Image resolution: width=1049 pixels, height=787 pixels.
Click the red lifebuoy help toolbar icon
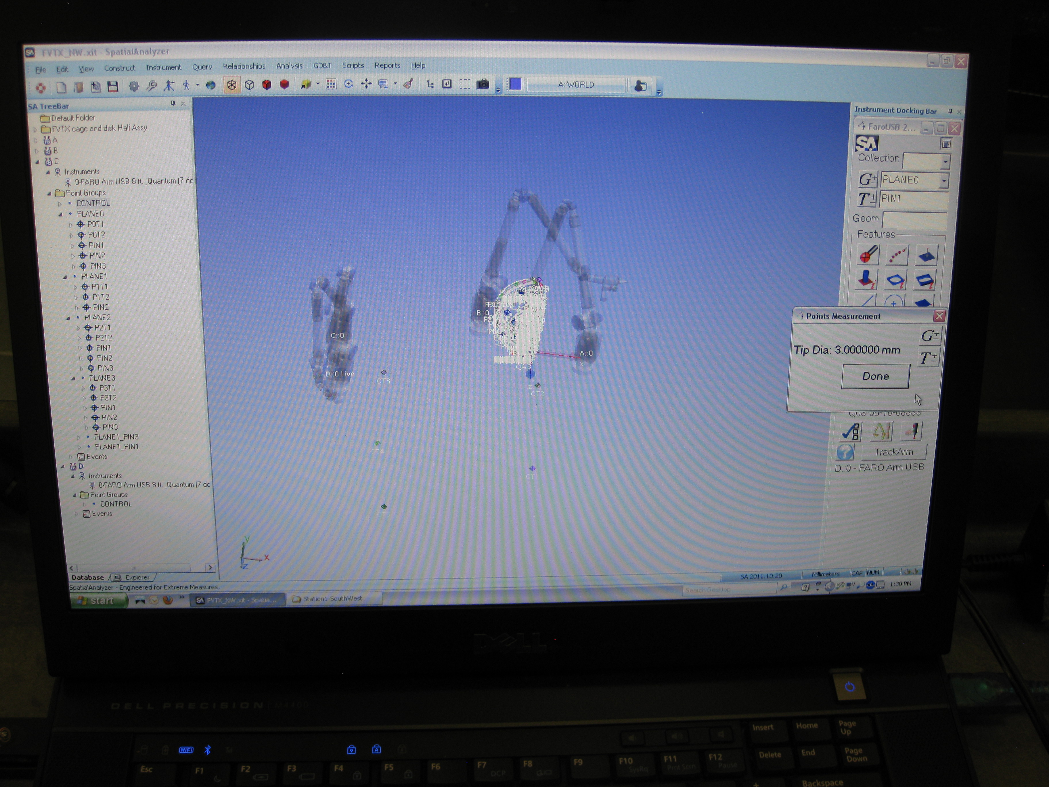point(41,88)
